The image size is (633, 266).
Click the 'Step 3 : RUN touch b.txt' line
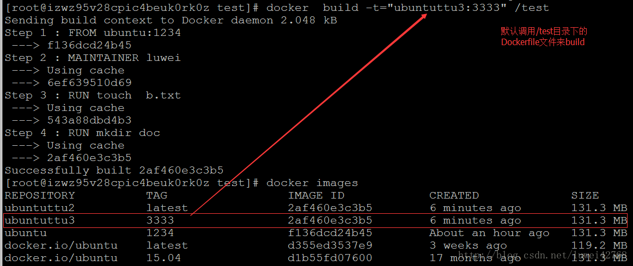coord(93,96)
